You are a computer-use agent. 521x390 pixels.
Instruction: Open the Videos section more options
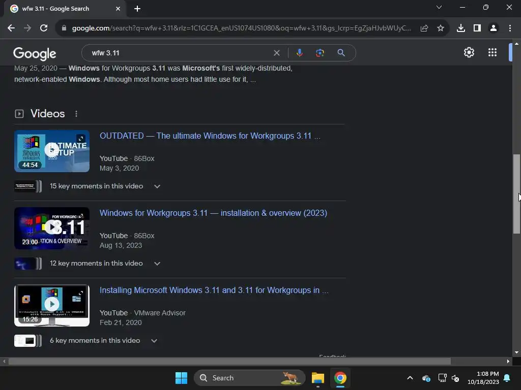[76, 114]
